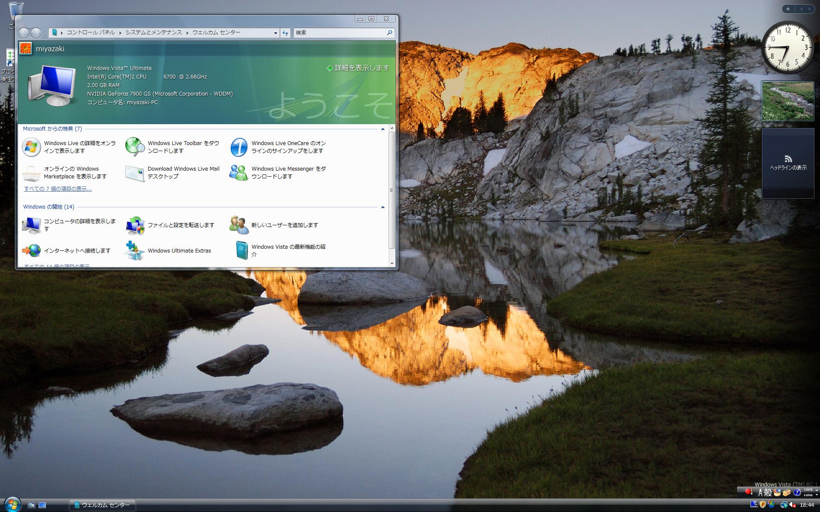Click show all 7 items link
This screenshot has width=820, height=512.
(58, 189)
